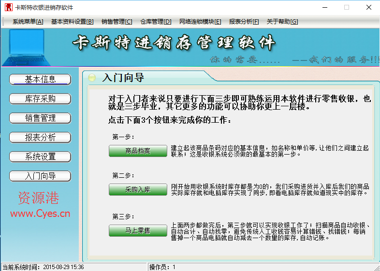The image size is (380, 271).
Task: Select the 库存采购 sidebar button
Action: (x=40, y=99)
